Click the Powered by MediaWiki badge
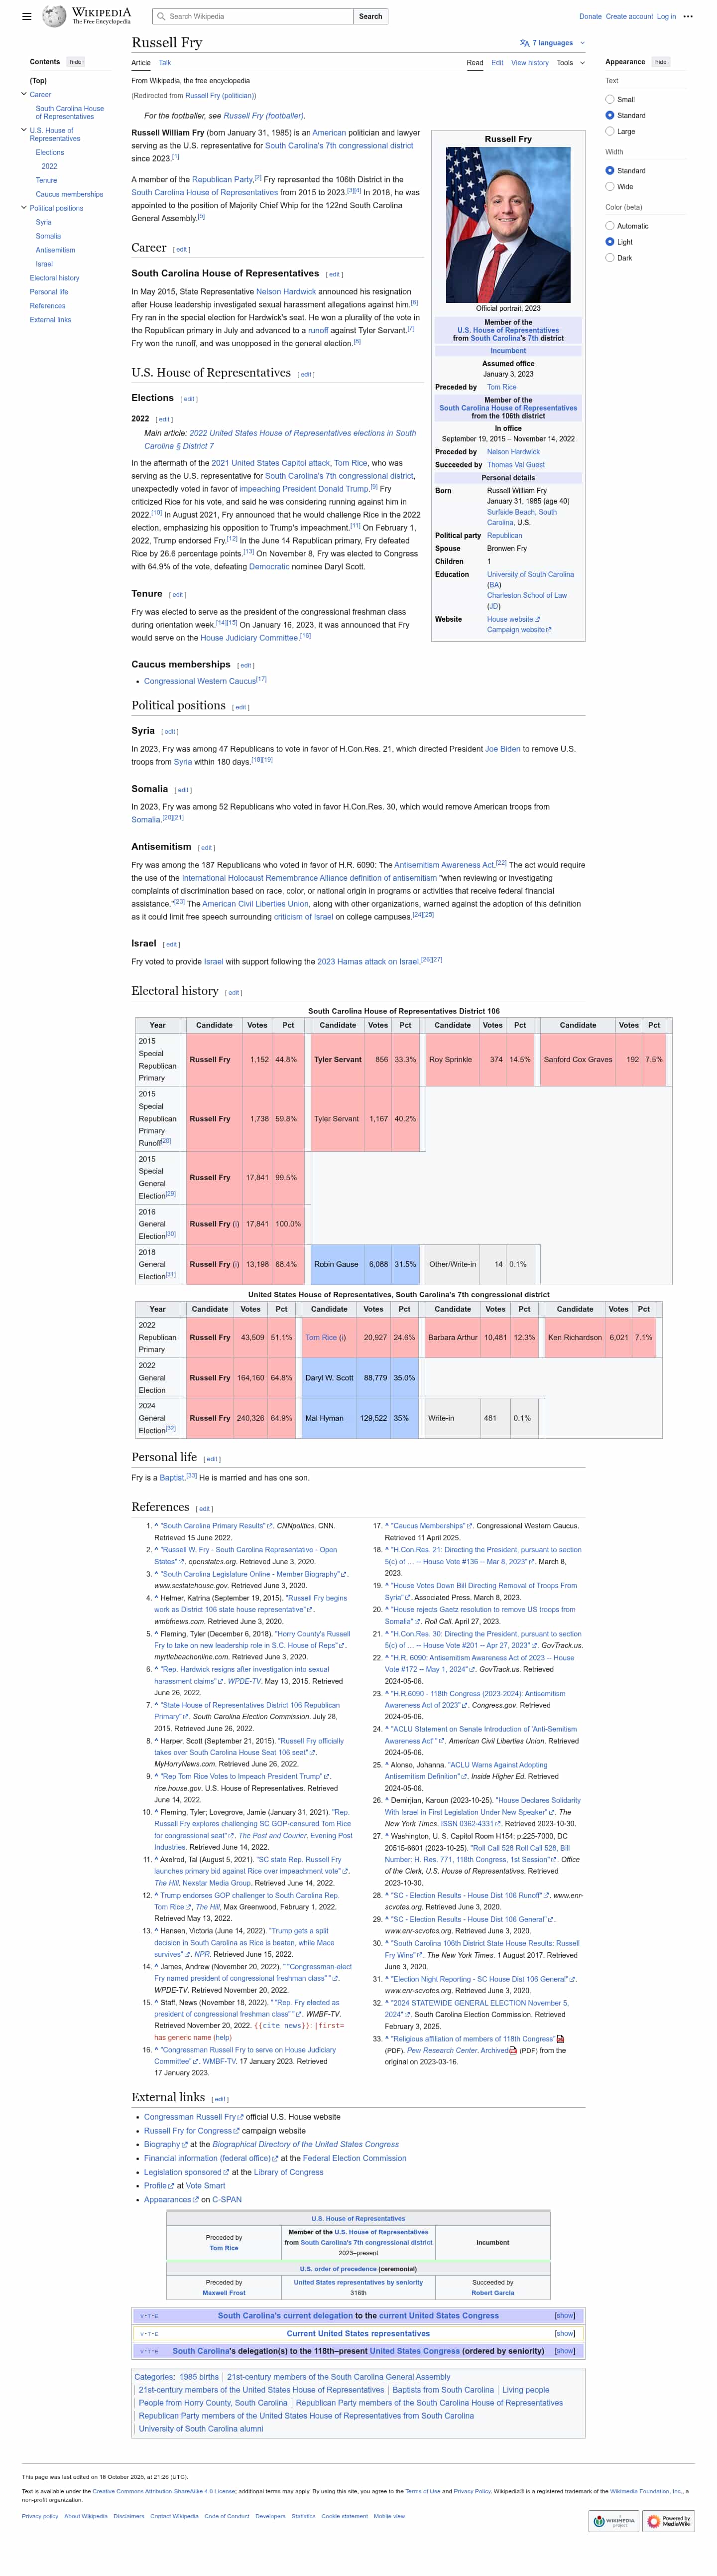Image resolution: width=717 pixels, height=2576 pixels. (x=668, y=2521)
